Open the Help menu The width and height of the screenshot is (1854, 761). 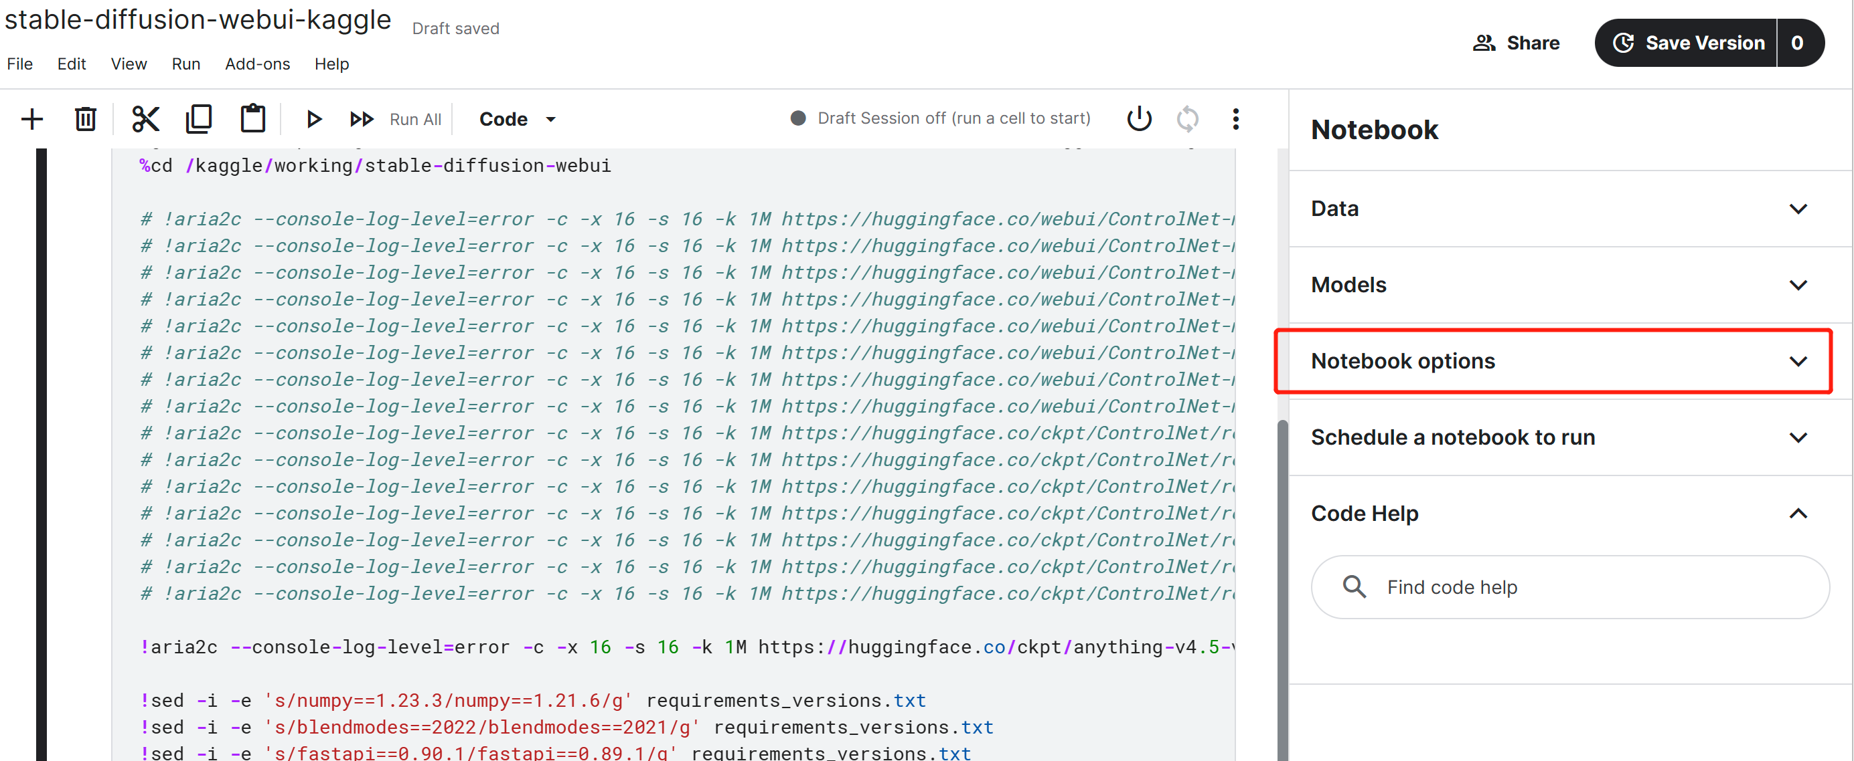tap(332, 64)
